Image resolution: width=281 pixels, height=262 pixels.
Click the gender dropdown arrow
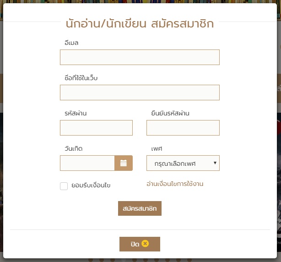[215, 163]
